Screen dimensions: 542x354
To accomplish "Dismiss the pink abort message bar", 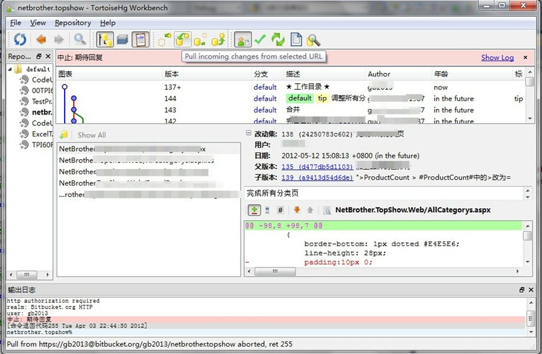I will pyautogui.click(x=525, y=57).
